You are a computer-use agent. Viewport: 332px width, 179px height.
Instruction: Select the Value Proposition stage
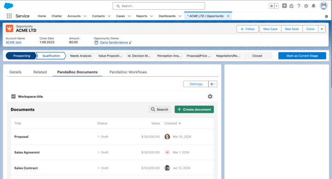click(110, 56)
